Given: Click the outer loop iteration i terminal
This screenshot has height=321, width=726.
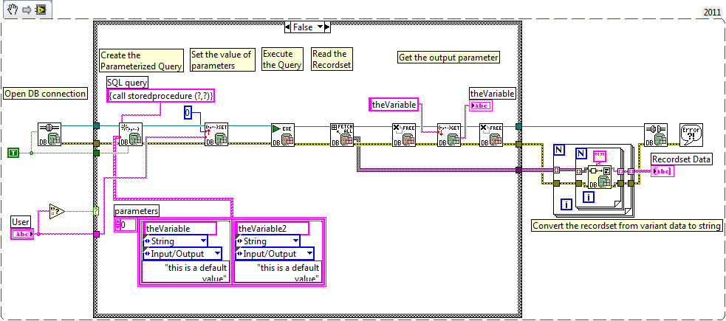Looking at the screenshot, I should click(x=566, y=204).
